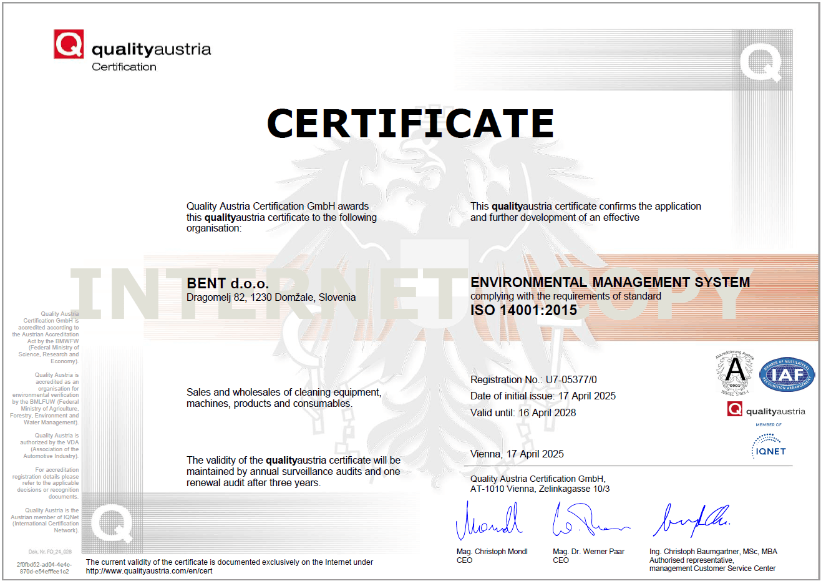Click Christoph Mondl's signature
The height and width of the screenshot is (581, 821).
(x=488, y=521)
